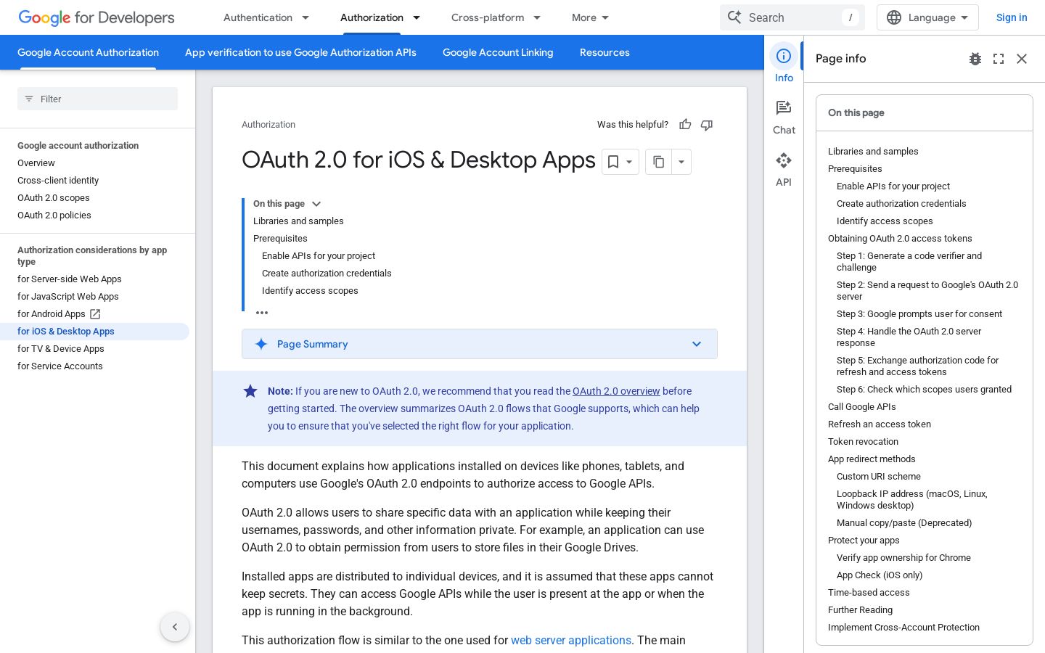This screenshot has width=1045, height=653.
Task: Expand the Page Summary chevron
Action: click(697, 344)
